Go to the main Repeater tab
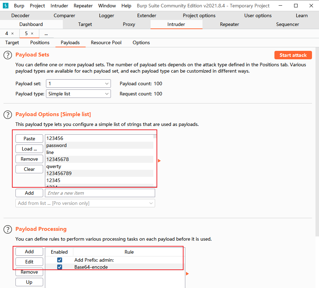Image resolution: width=319 pixels, height=288 pixels. click(229, 25)
